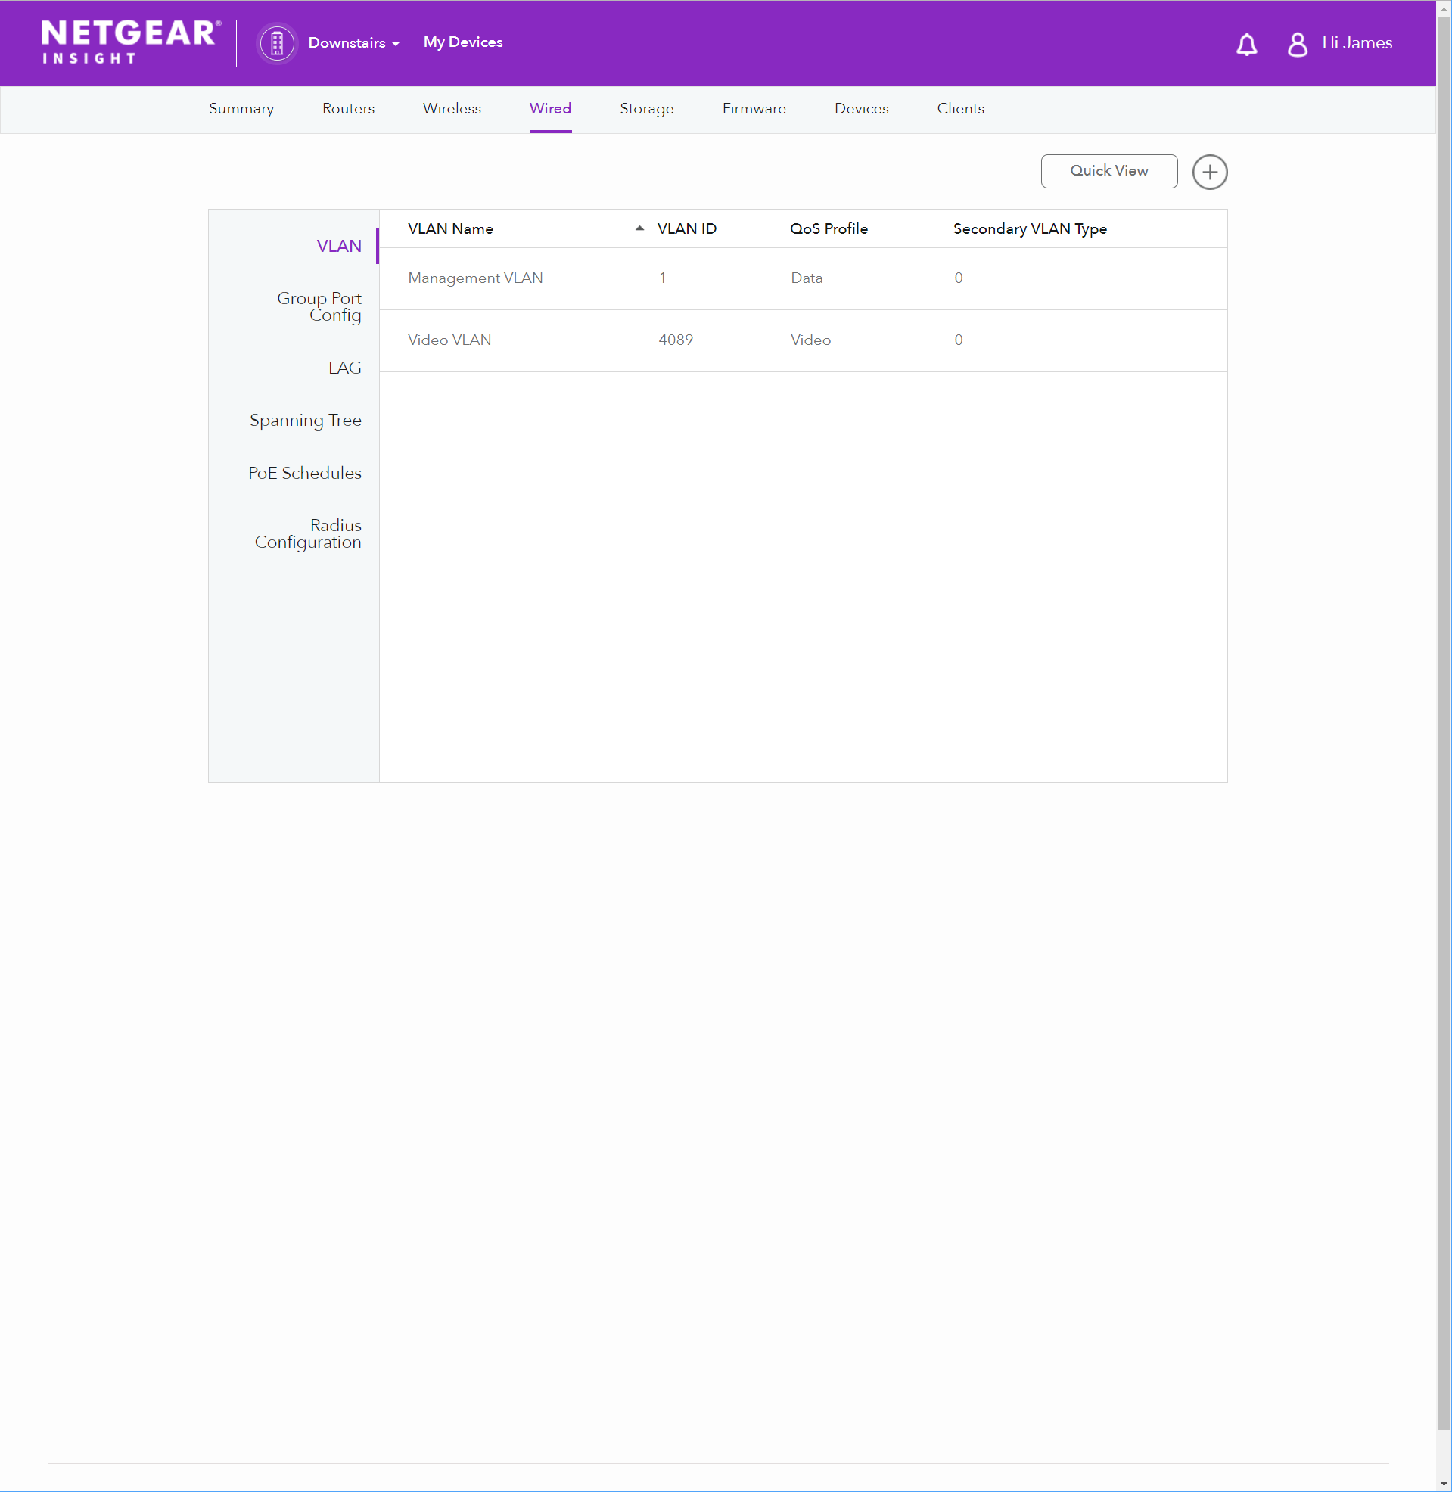Screen dimensions: 1452x1492
Task: Open Radius Configuration section
Action: click(308, 533)
